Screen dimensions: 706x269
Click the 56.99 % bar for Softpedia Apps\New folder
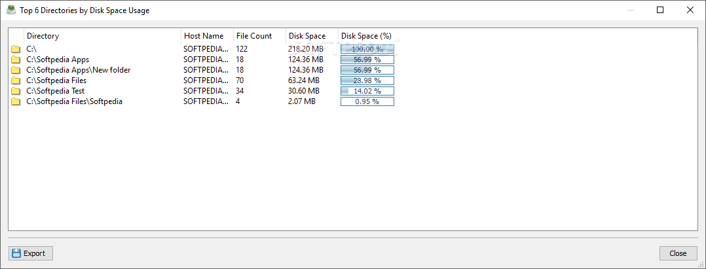pyautogui.click(x=367, y=70)
